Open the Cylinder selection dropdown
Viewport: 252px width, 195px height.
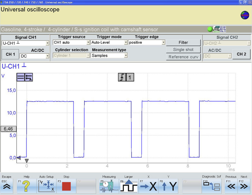pos(71,55)
